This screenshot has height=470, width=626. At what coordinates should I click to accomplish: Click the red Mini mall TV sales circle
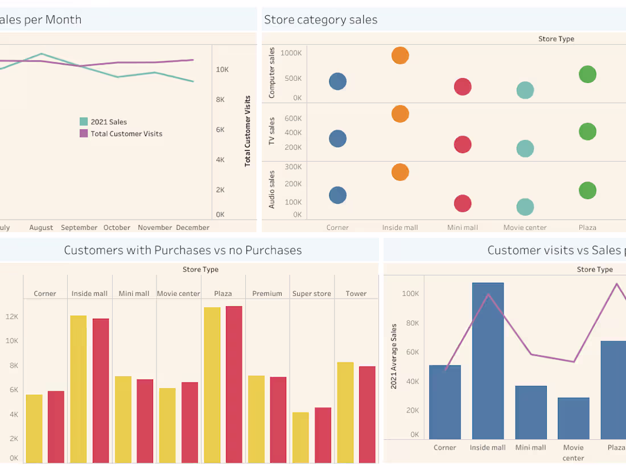463,145
